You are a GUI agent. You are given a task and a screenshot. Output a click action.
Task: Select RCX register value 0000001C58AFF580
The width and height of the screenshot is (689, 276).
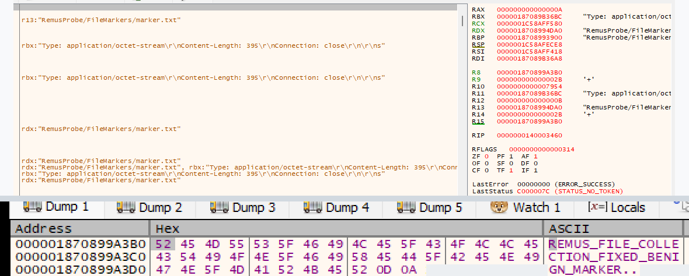click(x=530, y=24)
